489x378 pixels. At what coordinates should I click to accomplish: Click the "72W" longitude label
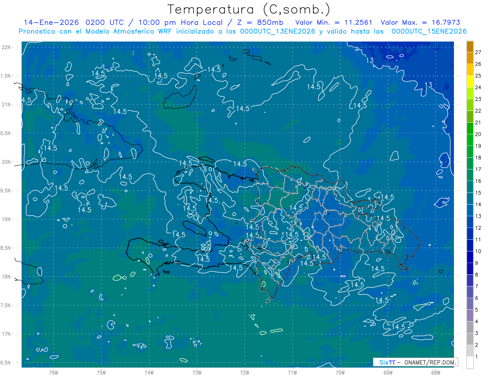pyautogui.click(x=244, y=372)
